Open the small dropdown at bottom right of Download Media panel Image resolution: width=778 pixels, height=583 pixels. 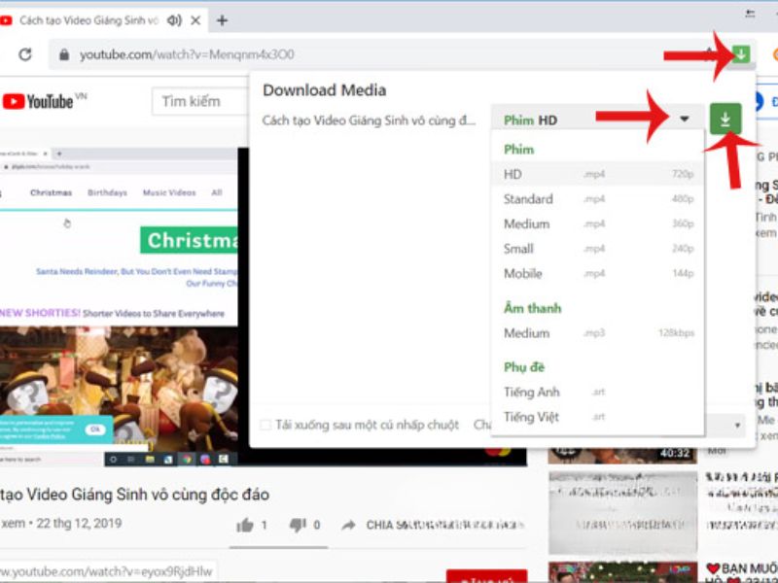click(x=737, y=426)
